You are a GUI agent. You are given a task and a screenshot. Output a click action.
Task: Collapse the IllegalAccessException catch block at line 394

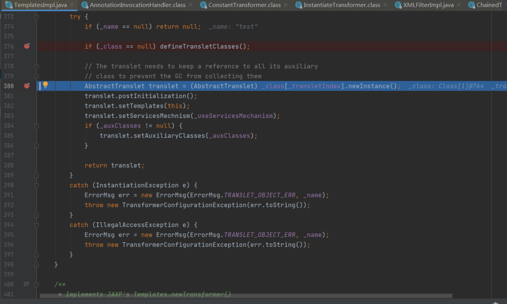[x=36, y=225]
